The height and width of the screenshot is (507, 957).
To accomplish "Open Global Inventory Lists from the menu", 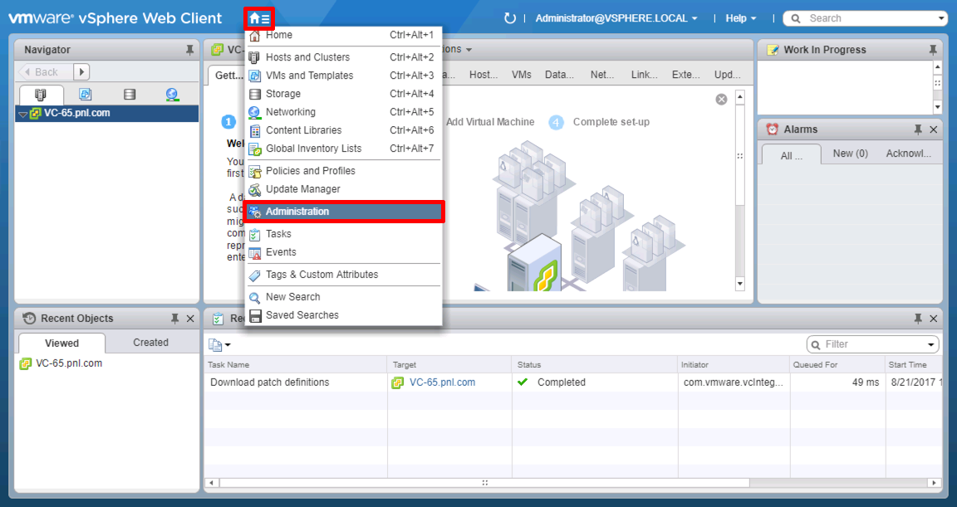I will point(343,149).
